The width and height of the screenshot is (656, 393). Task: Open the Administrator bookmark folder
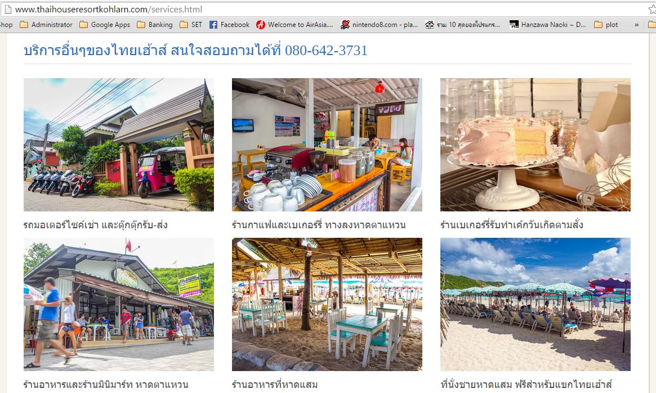point(46,25)
